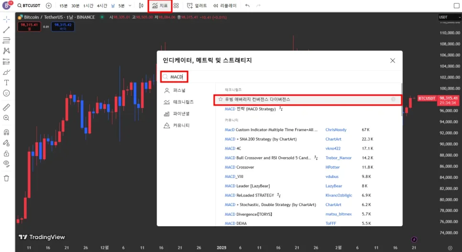Open the indicator templates grid icon

pyautogui.click(x=176, y=6)
